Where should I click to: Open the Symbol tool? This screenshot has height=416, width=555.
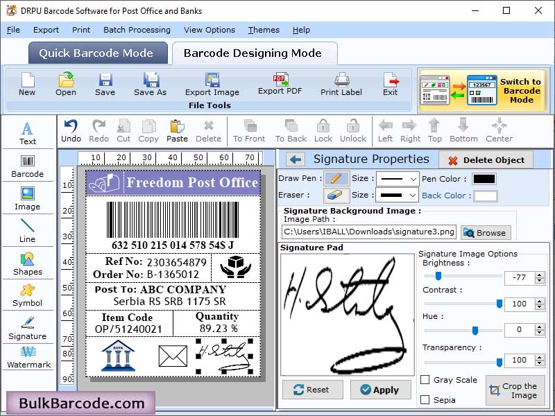click(x=28, y=296)
